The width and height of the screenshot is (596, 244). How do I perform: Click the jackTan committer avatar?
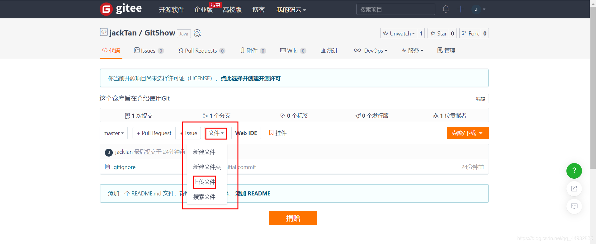click(109, 152)
